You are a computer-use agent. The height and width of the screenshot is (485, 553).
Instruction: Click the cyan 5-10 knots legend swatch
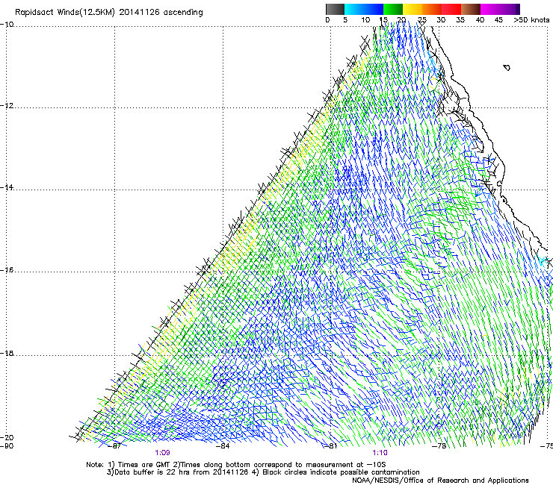pyautogui.click(x=354, y=9)
